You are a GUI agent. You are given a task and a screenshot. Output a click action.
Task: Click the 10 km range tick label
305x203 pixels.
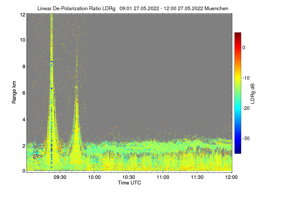click(22, 40)
